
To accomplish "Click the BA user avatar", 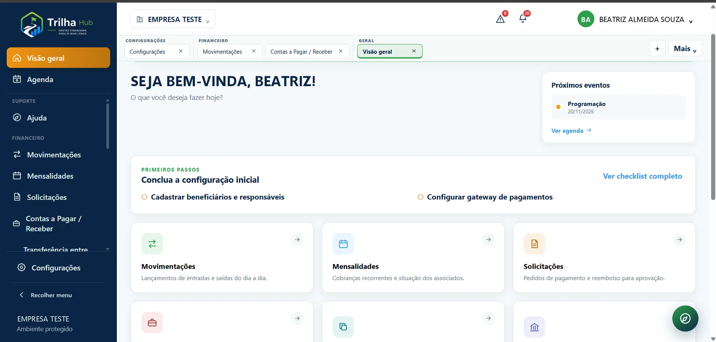I will pos(586,19).
